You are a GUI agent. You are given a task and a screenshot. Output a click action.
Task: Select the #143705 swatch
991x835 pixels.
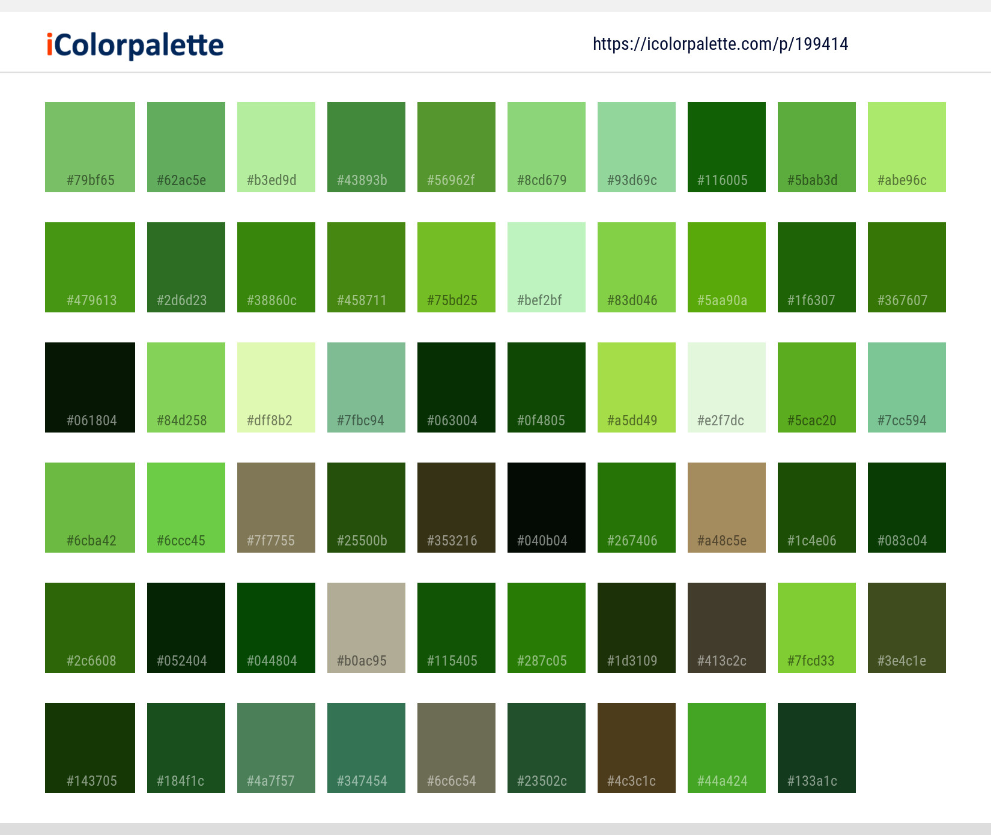pos(90,748)
